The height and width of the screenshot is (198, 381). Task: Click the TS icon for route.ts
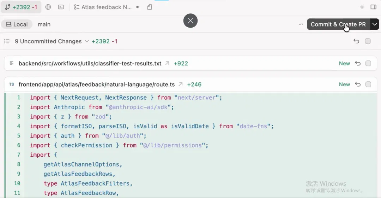(x=11, y=84)
